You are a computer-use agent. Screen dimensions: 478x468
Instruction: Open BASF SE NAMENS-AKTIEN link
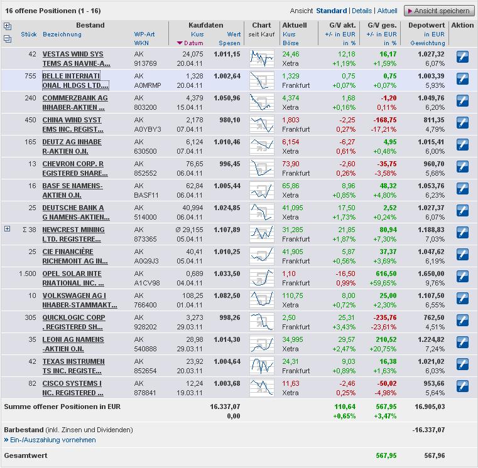coord(73,190)
